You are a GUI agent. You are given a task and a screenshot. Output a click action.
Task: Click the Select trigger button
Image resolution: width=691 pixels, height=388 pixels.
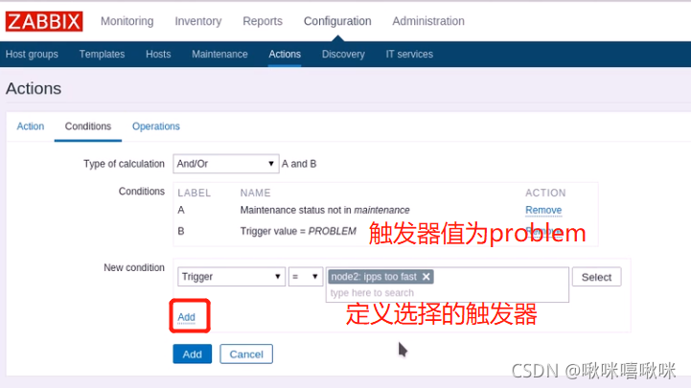coord(597,277)
